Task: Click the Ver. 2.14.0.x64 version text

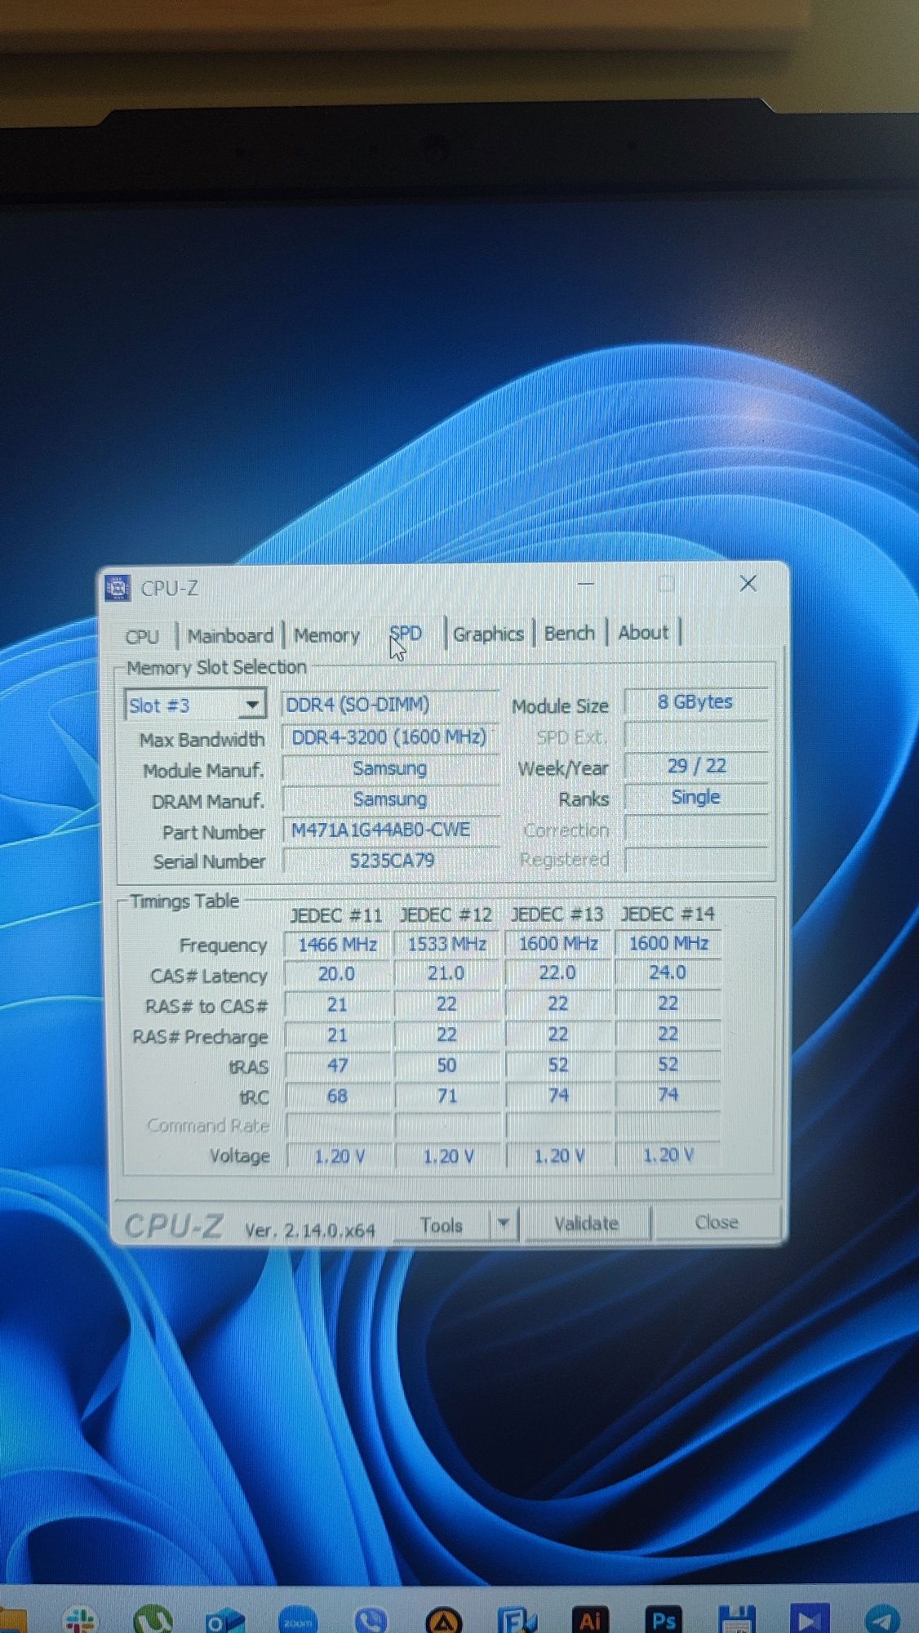Action: 310,1230
